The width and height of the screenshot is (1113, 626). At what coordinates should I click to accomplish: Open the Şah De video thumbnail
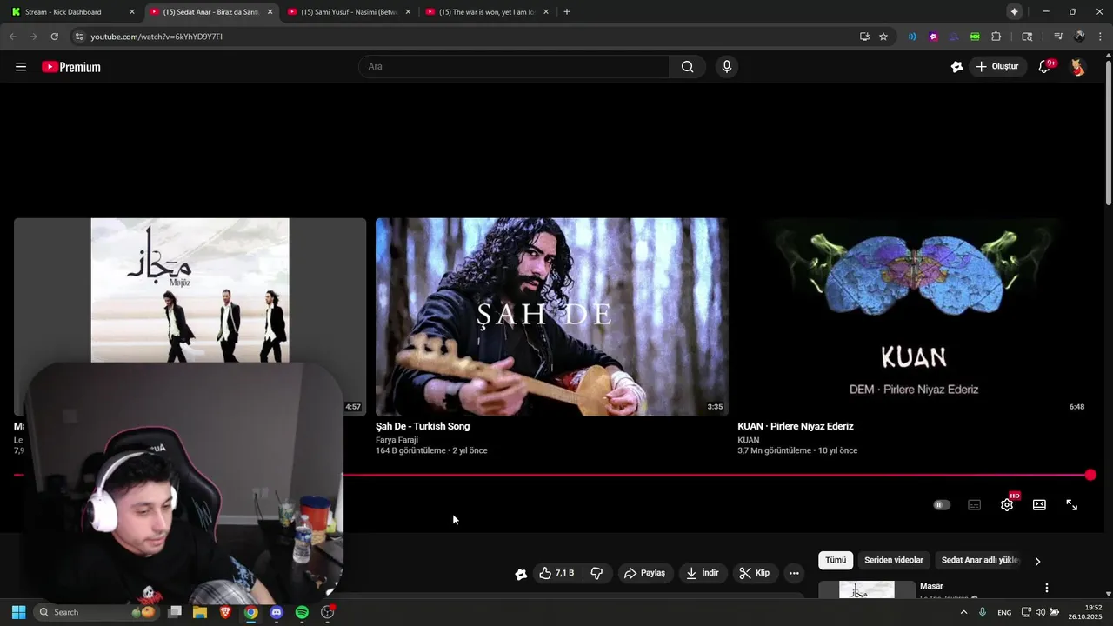[551, 316]
